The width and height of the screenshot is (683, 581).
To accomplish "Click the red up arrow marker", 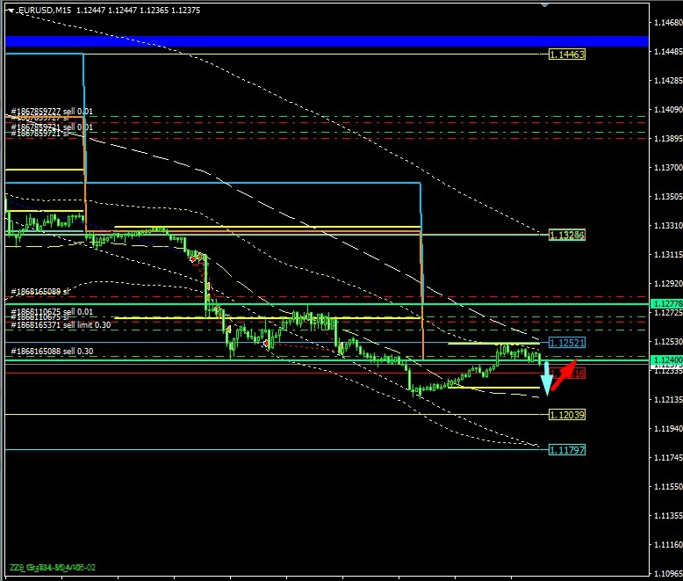I will pyautogui.click(x=563, y=374).
